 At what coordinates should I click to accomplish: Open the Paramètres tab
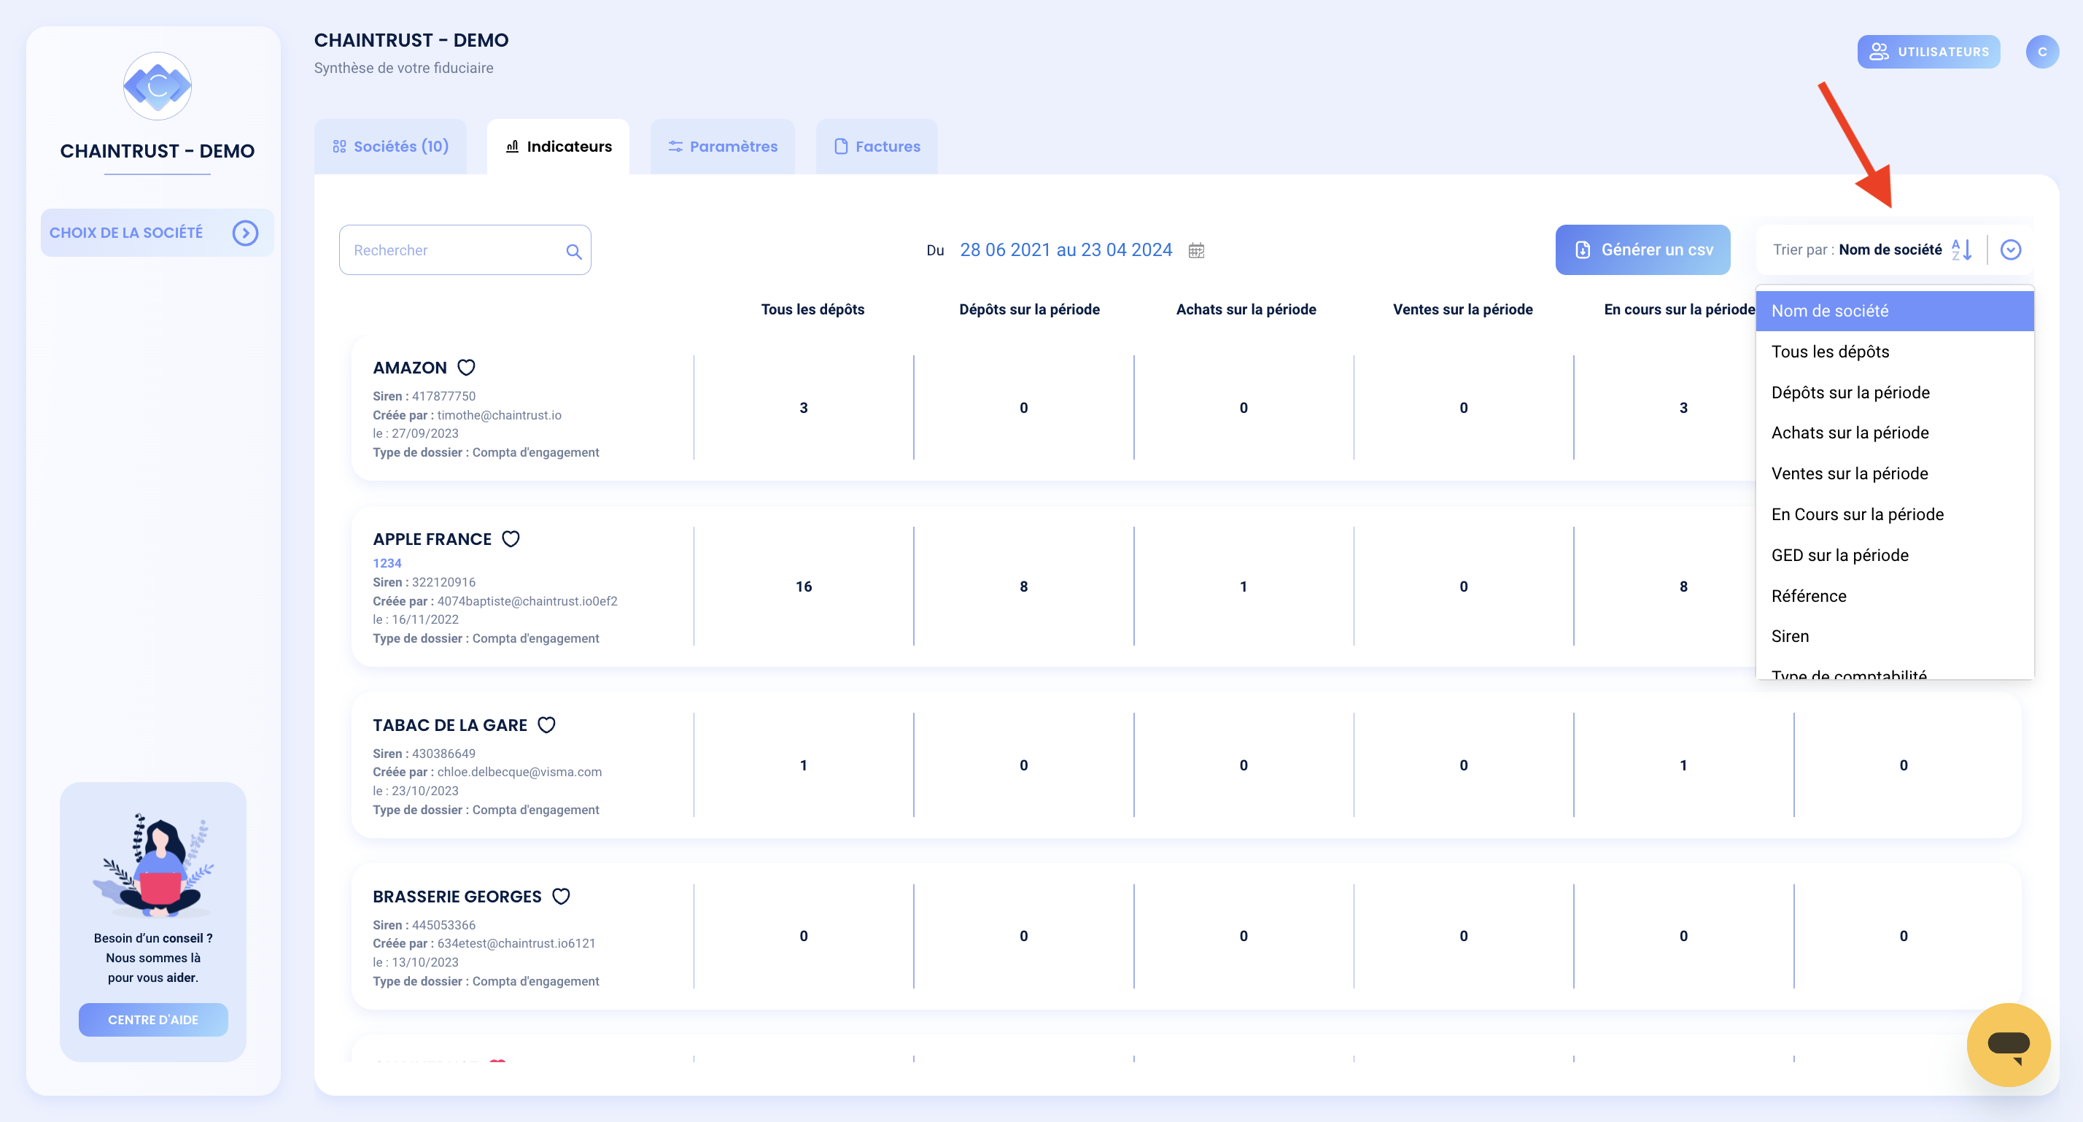722,147
